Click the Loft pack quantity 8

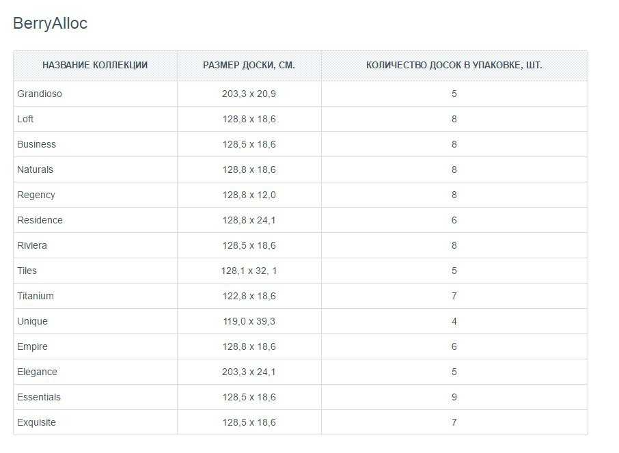point(454,119)
